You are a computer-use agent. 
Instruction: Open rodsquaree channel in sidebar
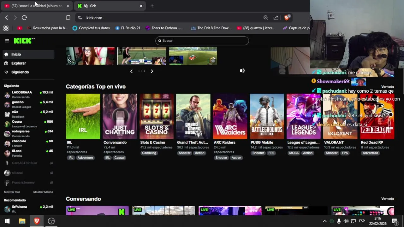tap(28, 134)
